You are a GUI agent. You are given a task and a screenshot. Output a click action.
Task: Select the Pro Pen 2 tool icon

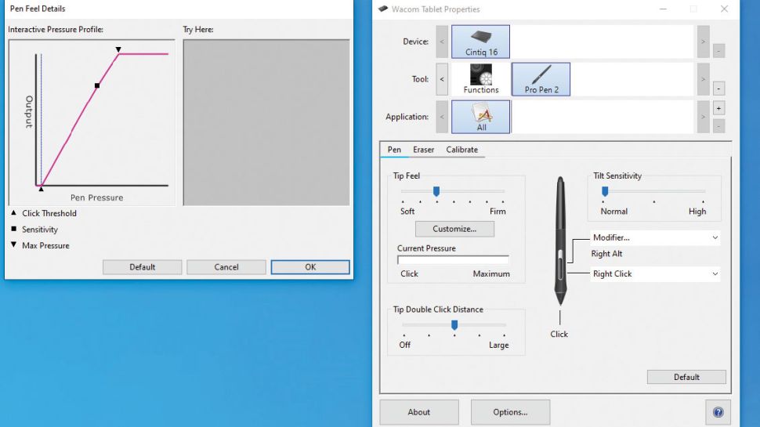(x=541, y=79)
